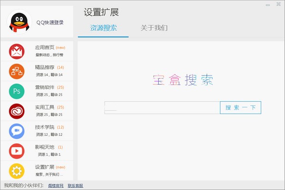Open the 联系客服 link in footer
The height and width of the screenshot is (190, 285).
coord(76,186)
